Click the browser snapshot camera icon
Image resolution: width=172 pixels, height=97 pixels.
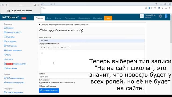(146, 8)
